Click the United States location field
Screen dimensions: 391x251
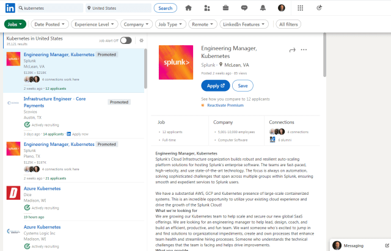119,8
